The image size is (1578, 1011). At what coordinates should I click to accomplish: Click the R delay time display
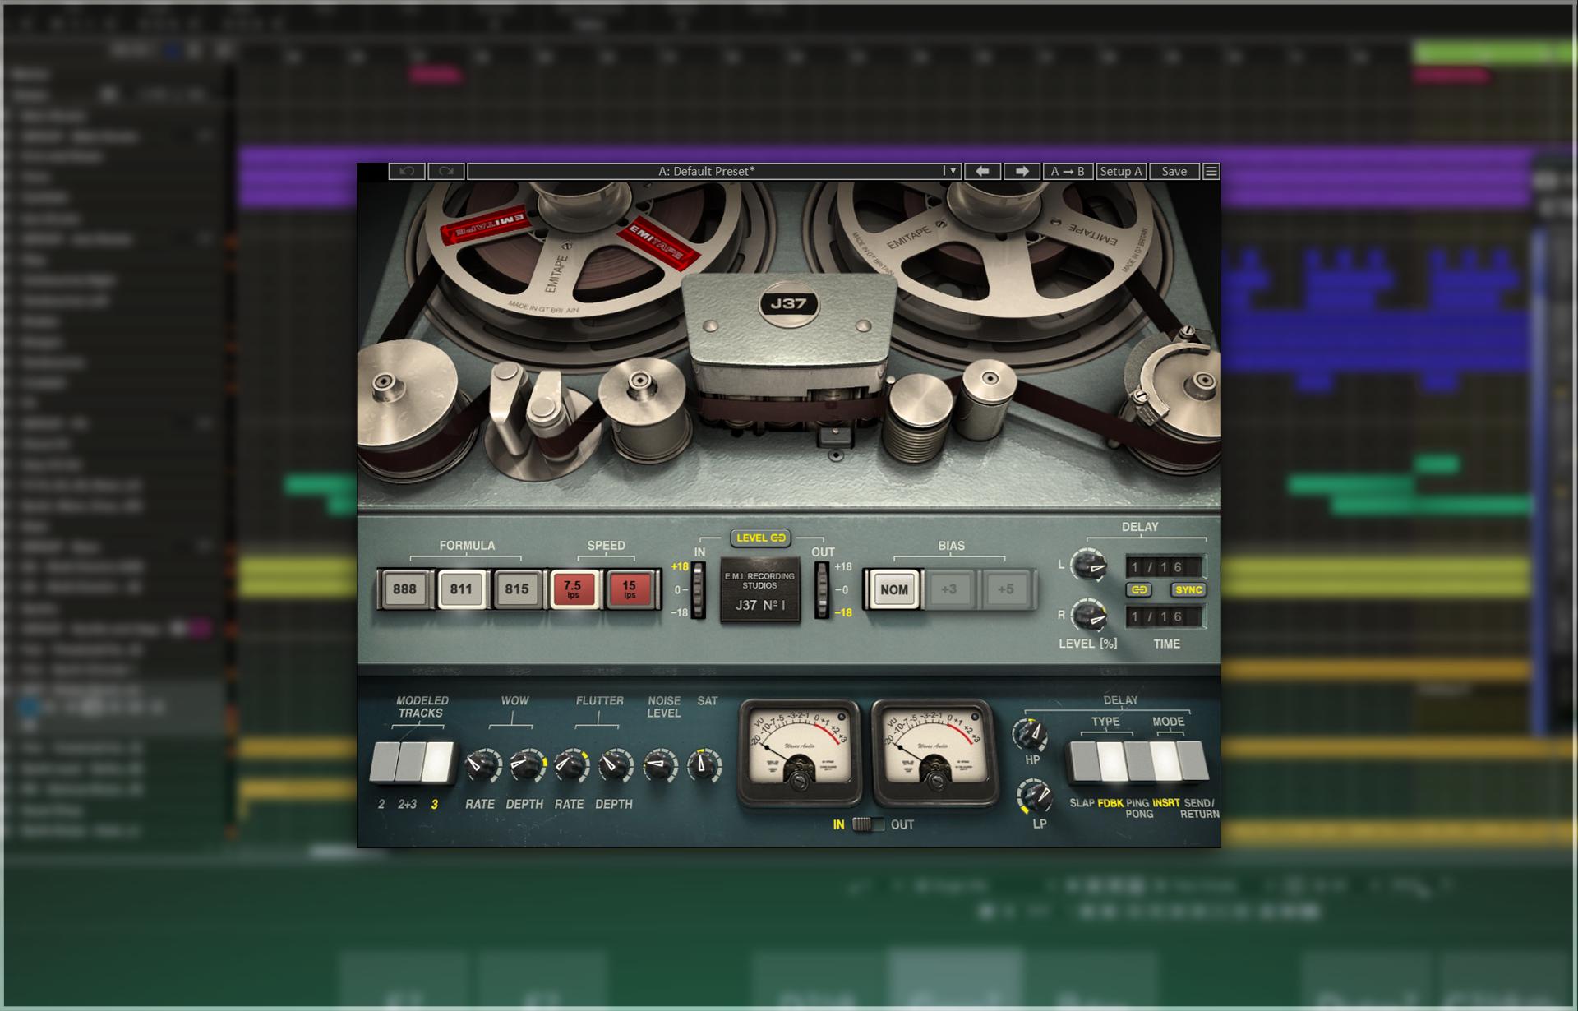click(1164, 616)
